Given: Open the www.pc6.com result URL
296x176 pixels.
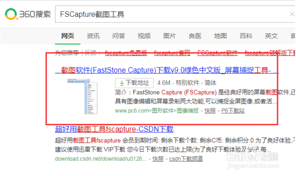Looking at the screenshot, I should point(157,111).
